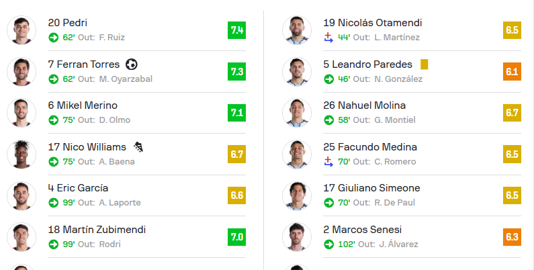Screen dimensions: 534x270
Task: Select Martín Zubimendi's 7.0 rating badge
Action: [x=236, y=237]
